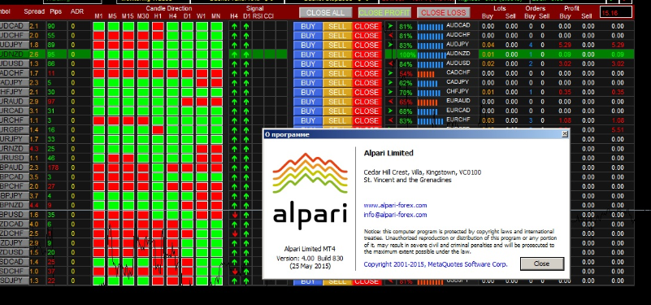Click the MN candle square in the AUDCAD row
Image resolution: width=651 pixels, height=305 pixels.
(216, 26)
